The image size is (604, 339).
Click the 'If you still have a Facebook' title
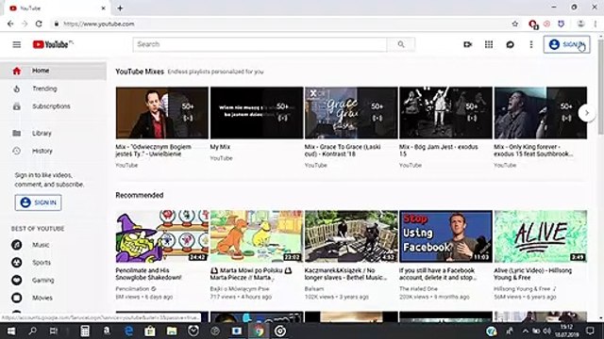click(438, 274)
